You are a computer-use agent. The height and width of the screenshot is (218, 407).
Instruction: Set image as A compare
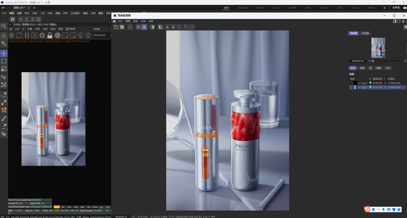[167, 27]
